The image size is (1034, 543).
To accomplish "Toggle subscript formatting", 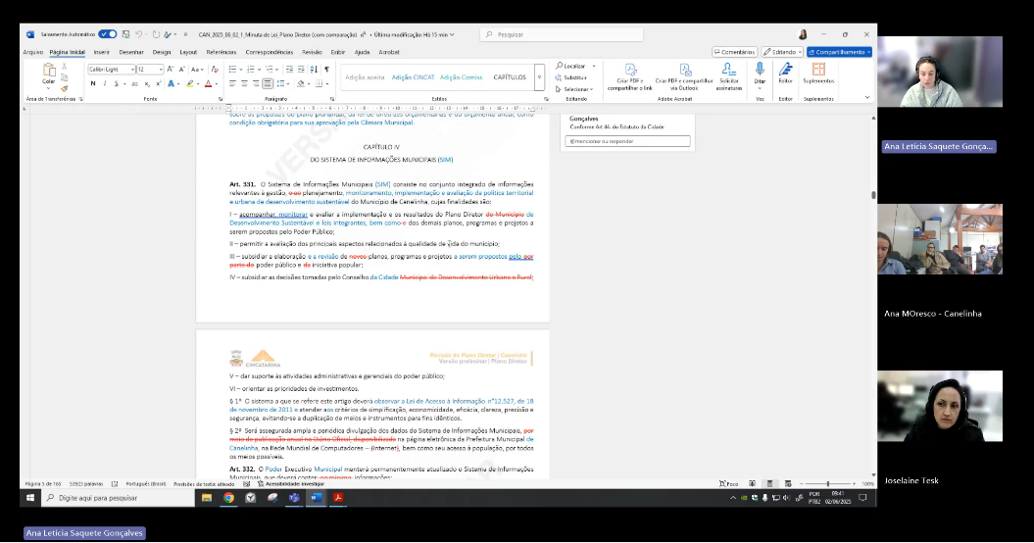I will point(147,83).
